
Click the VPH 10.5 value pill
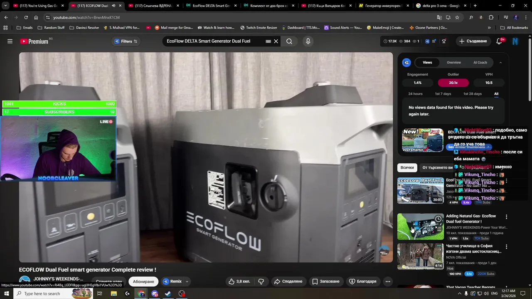coord(489,83)
